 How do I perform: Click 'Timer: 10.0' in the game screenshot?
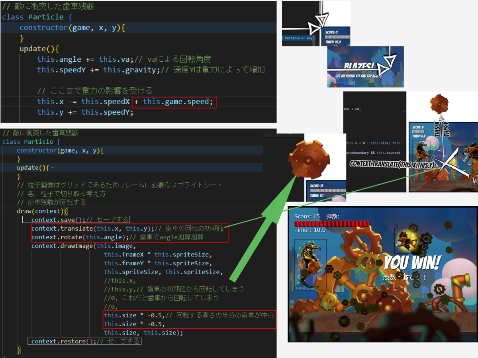pos(310,230)
